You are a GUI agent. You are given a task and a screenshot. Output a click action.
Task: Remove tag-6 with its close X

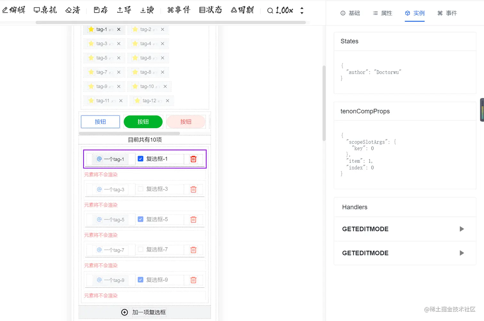pos(163,58)
